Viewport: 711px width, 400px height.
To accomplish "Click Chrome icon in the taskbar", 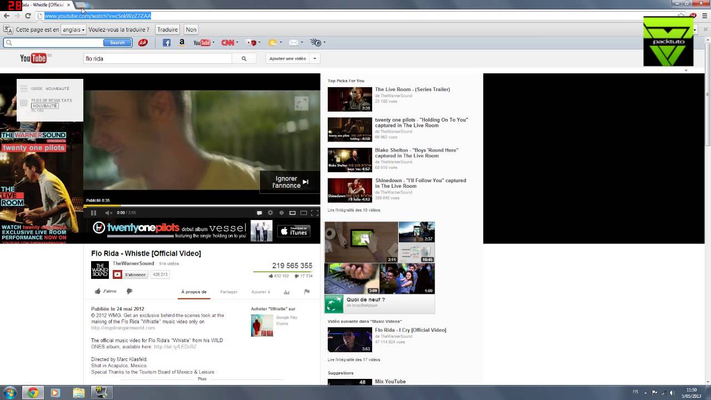I will 33,393.
